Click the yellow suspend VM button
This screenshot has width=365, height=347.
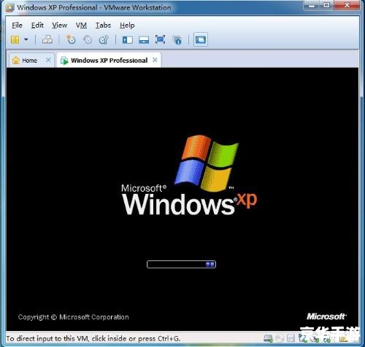coord(15,39)
